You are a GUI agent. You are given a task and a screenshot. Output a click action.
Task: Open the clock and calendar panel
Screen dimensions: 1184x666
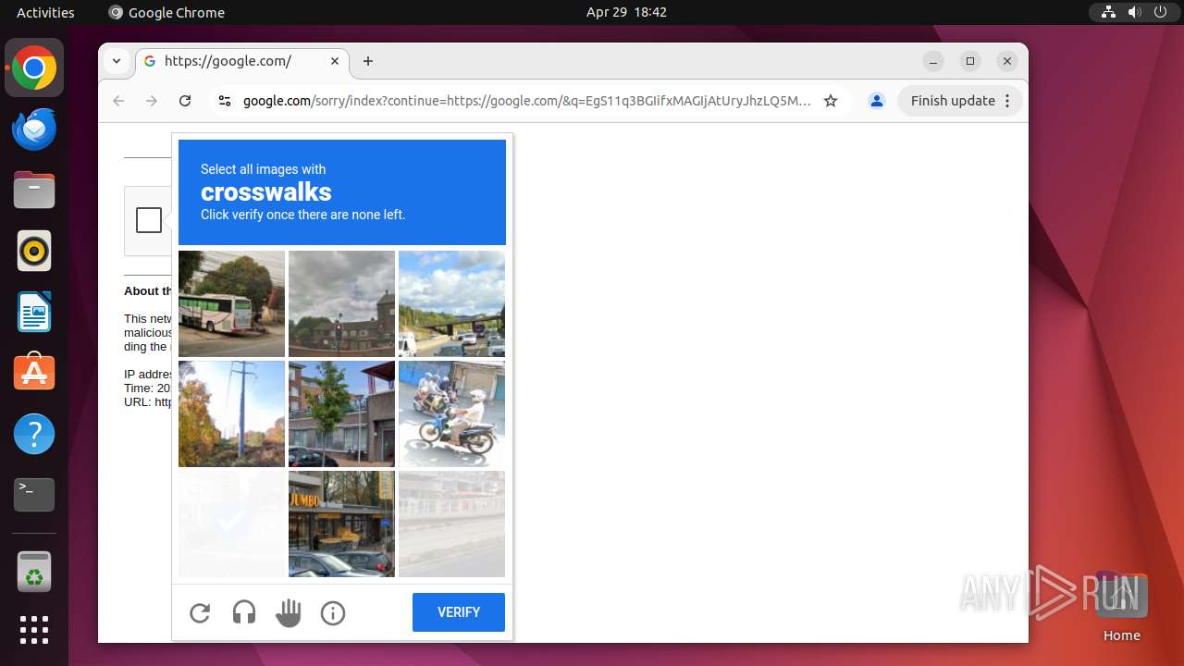click(x=626, y=12)
